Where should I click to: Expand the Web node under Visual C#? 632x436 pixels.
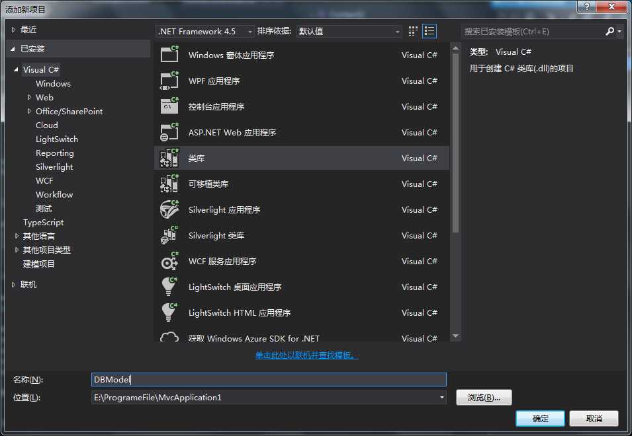(29, 97)
